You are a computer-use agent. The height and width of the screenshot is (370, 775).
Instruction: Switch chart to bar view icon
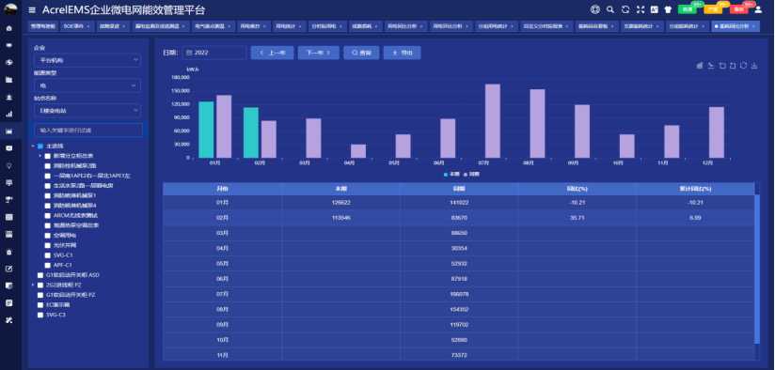tap(700, 66)
